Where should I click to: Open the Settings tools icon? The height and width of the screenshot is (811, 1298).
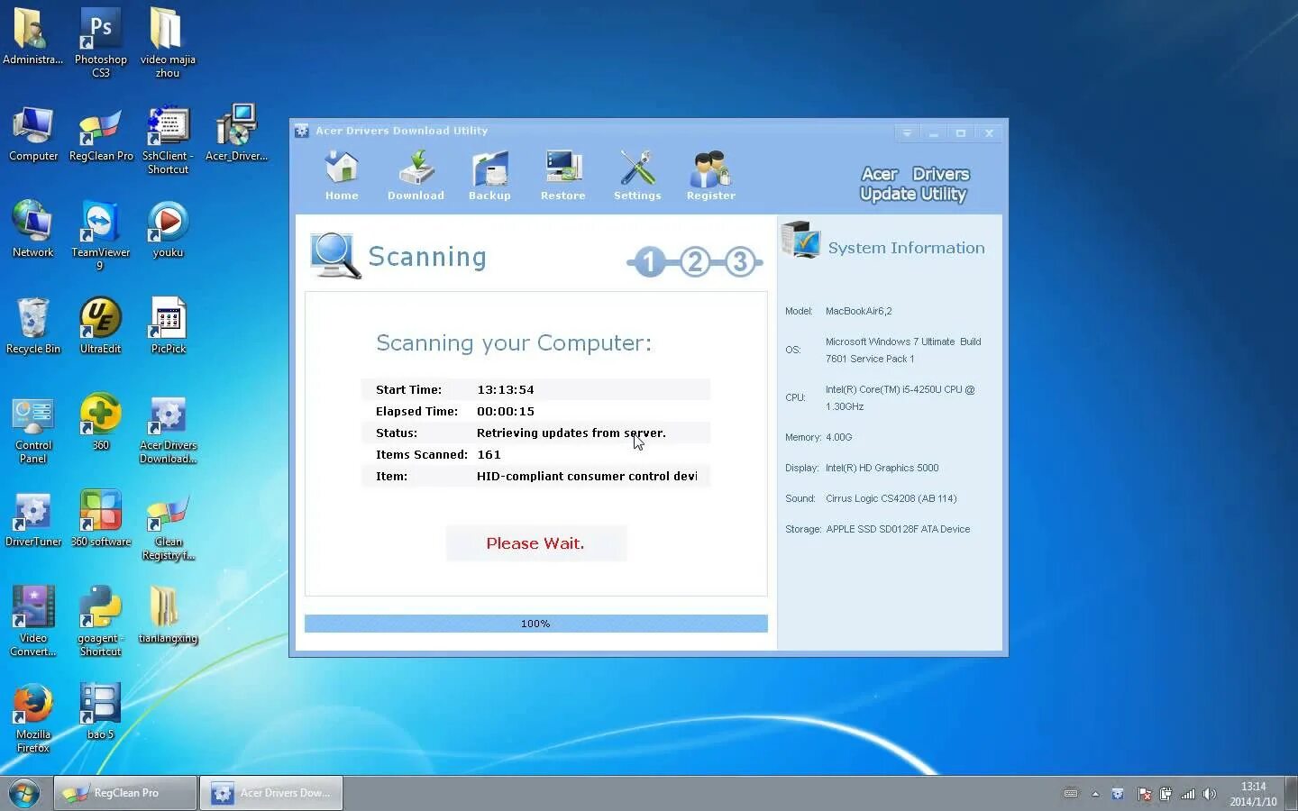click(637, 176)
